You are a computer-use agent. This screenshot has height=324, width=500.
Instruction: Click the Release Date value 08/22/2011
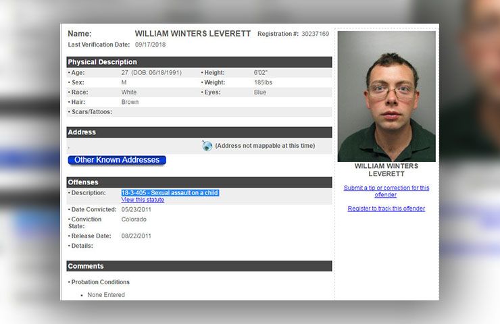coord(136,236)
